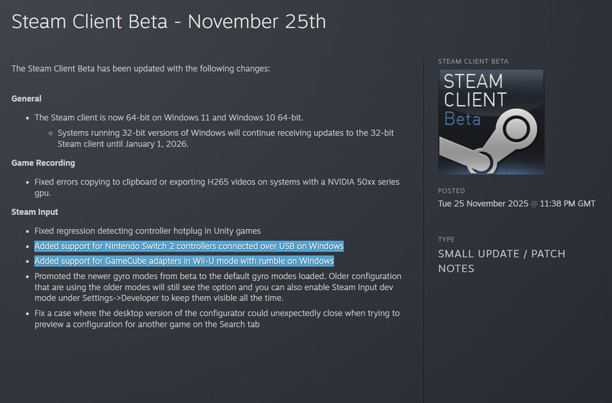Click the "STEAM CLIENT BETA" label above logo
The width and height of the screenshot is (612, 403).
[473, 62]
